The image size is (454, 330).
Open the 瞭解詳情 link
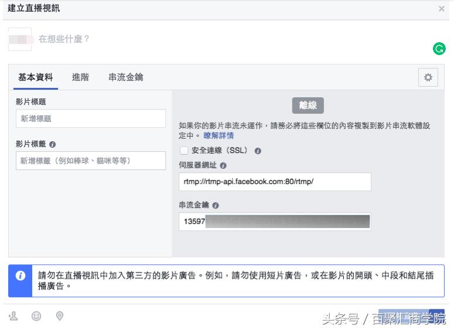pos(219,135)
